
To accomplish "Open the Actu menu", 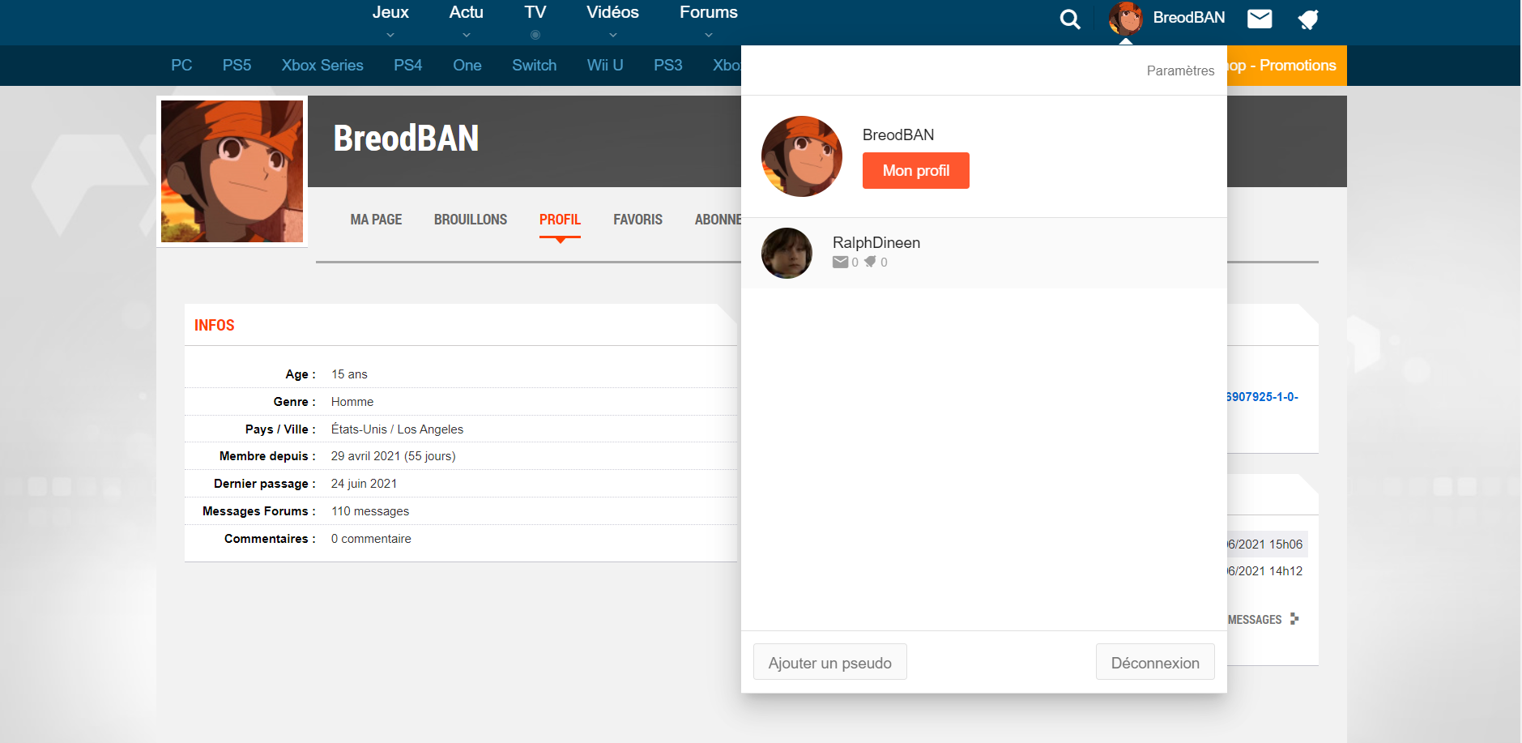I will point(467,12).
